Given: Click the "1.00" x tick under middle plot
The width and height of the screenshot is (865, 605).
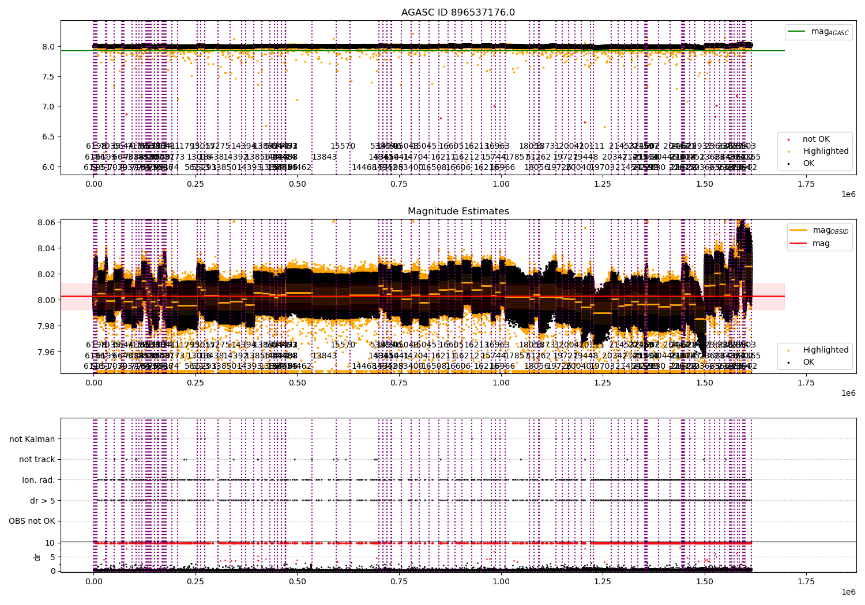Looking at the screenshot, I should click(x=501, y=383).
